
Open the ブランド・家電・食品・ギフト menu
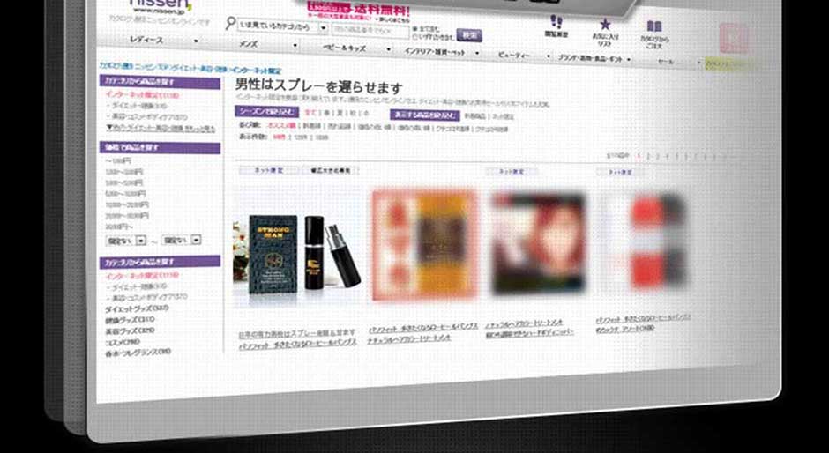click(591, 58)
